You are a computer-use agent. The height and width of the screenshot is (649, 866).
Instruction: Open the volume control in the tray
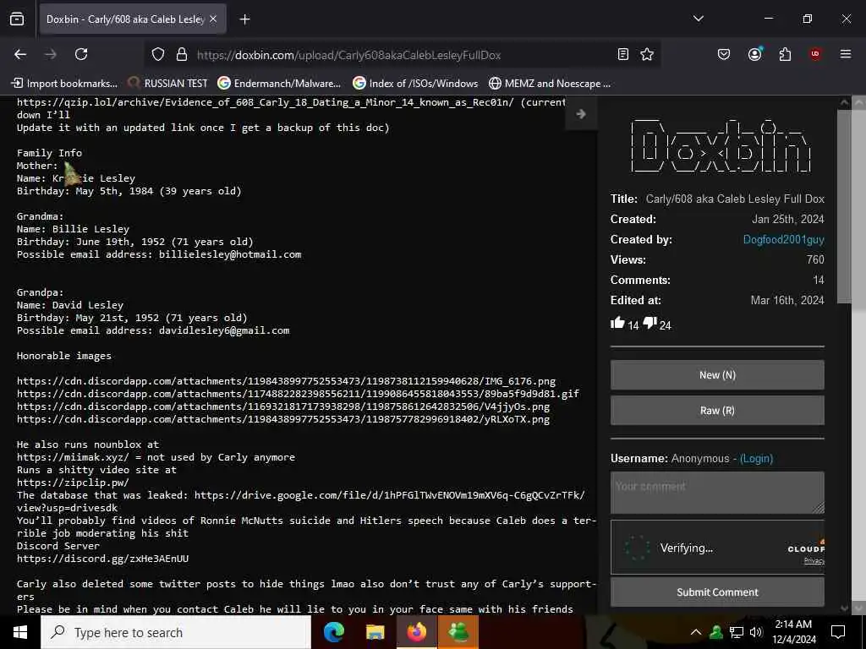point(756,632)
